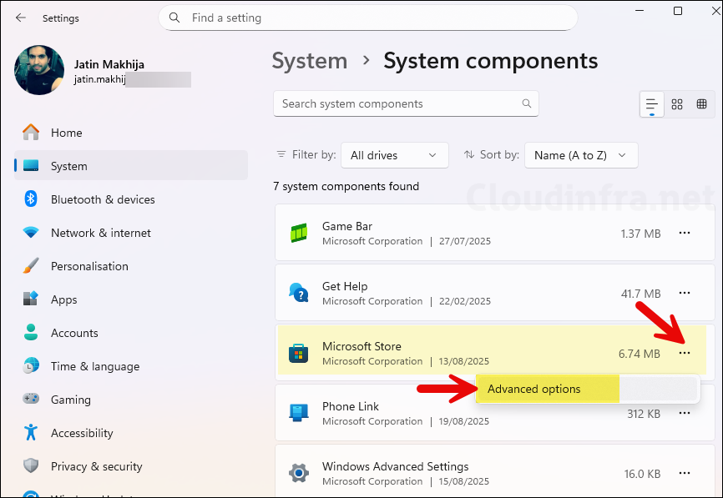This screenshot has height=498, width=723.
Task: Click the Personalisation paintbrush icon
Action: [31, 266]
